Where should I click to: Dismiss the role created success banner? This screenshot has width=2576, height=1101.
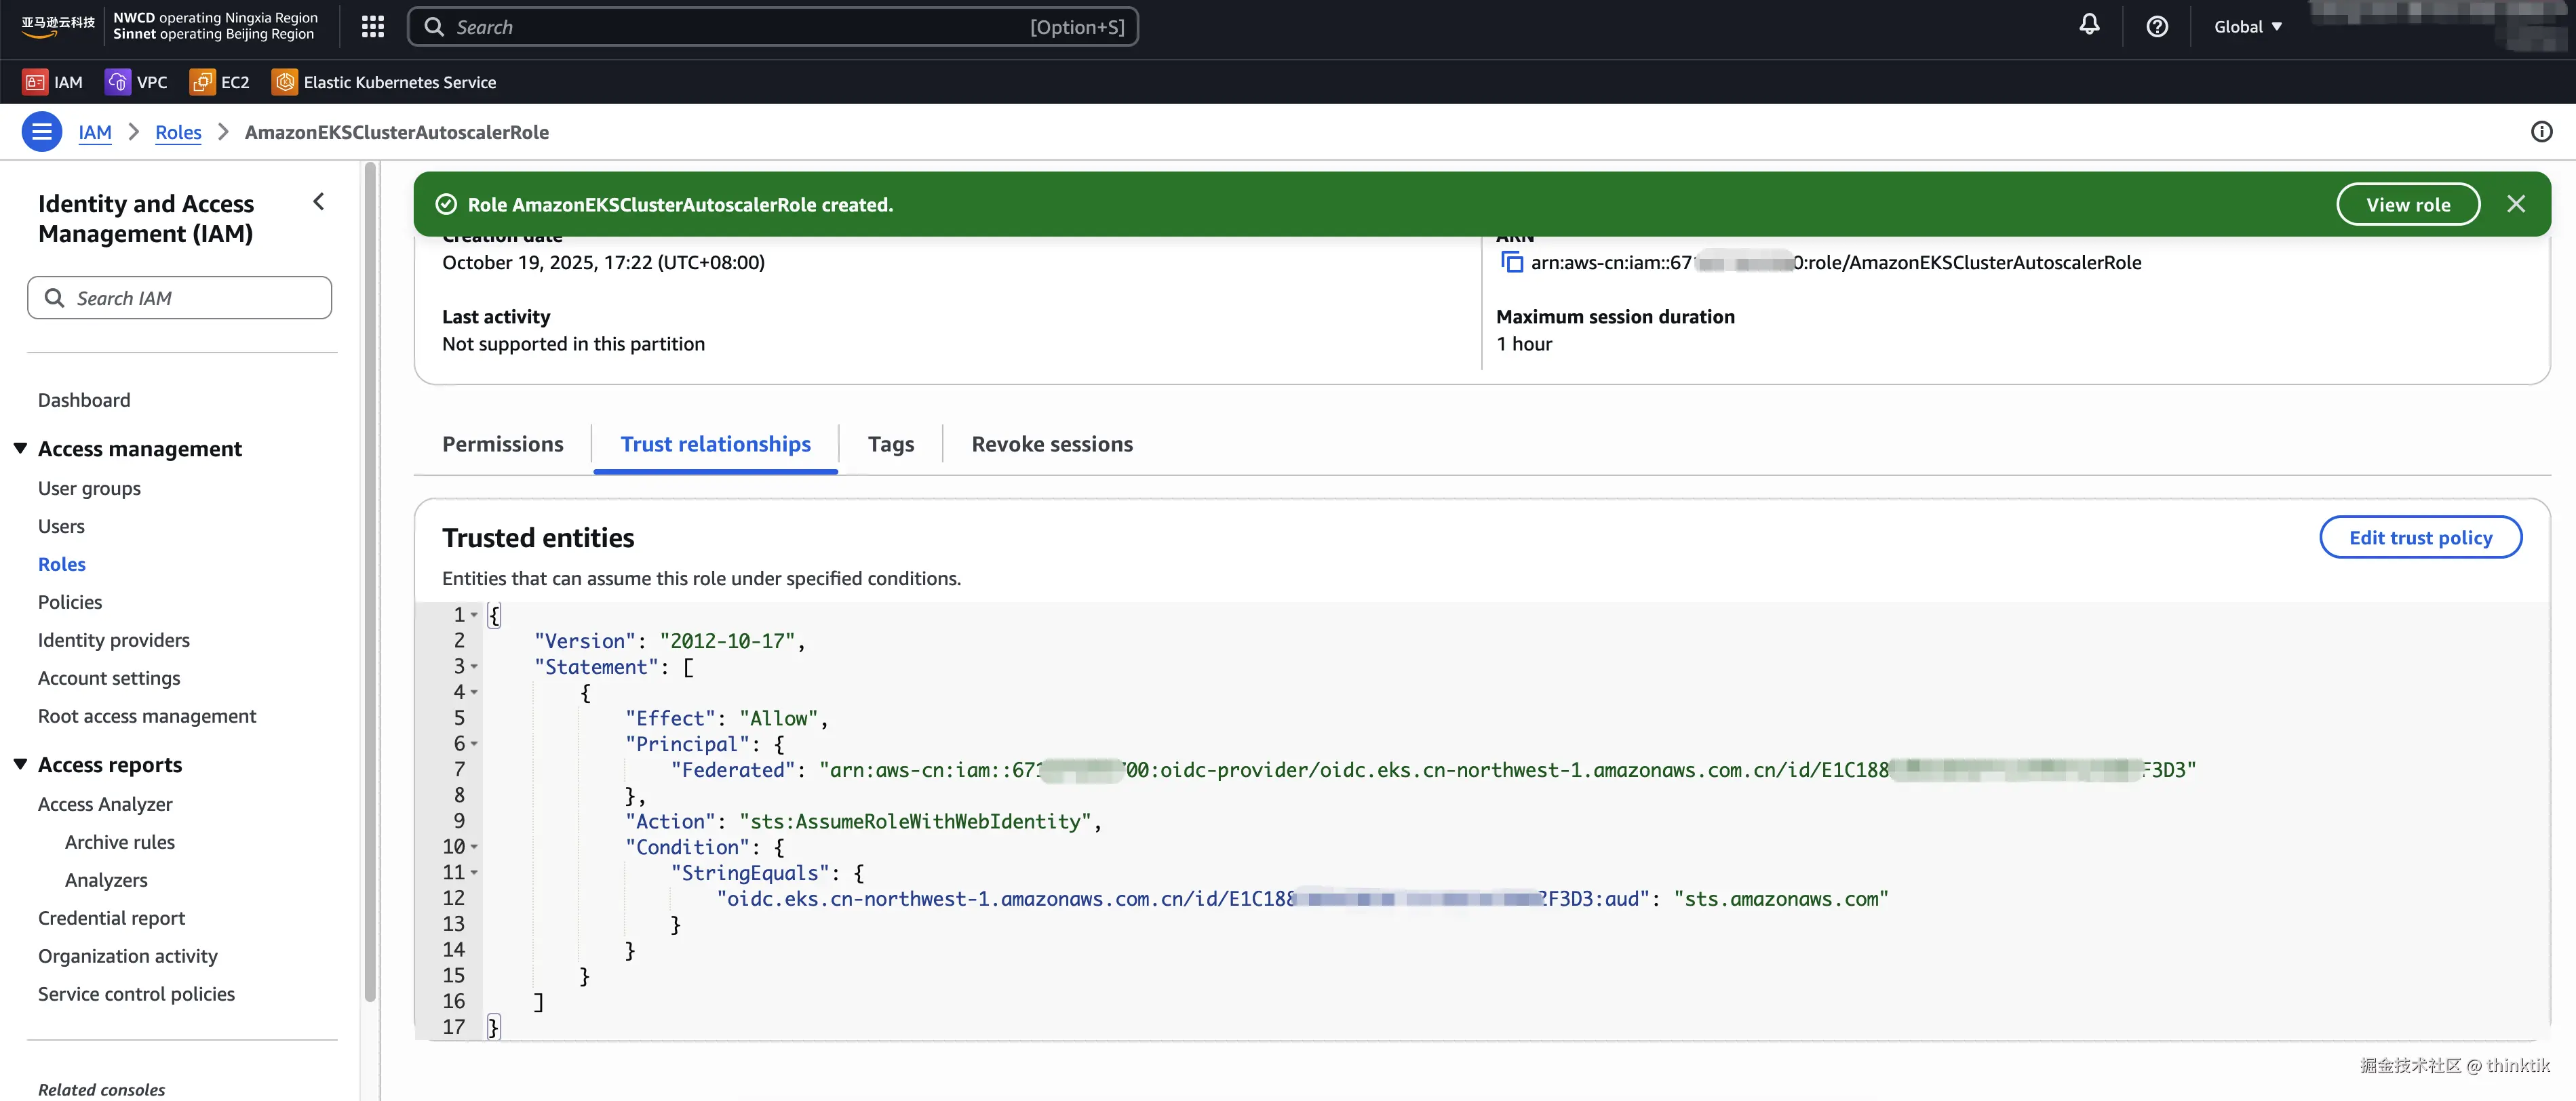2516,204
